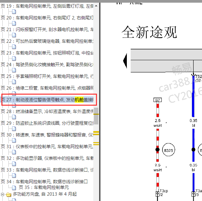The width and height of the screenshot is (202, 201).
Task: Click the 97 reference box in diagram
Action: coord(157,100)
